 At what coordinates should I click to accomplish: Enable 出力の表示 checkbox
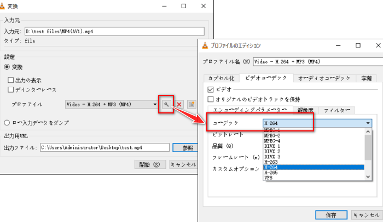10,80
